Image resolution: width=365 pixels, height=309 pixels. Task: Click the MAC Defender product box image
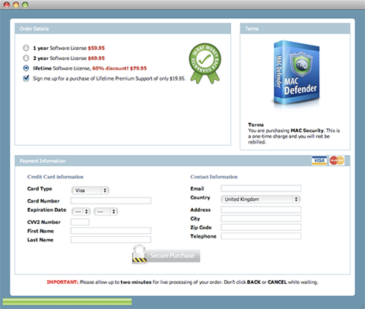pos(296,73)
